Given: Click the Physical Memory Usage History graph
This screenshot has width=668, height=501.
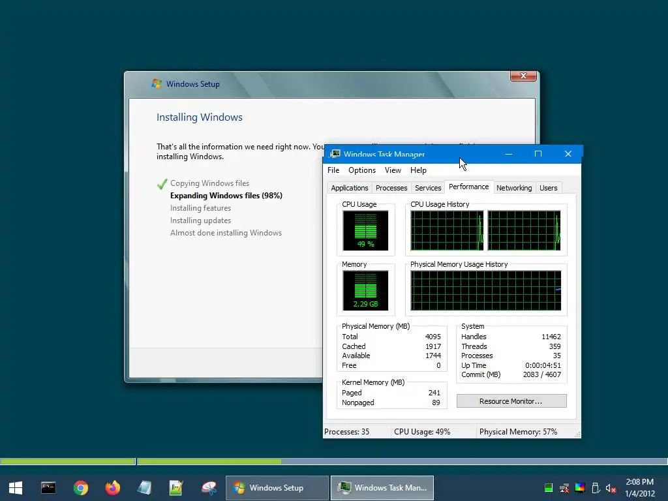Looking at the screenshot, I should click(485, 290).
